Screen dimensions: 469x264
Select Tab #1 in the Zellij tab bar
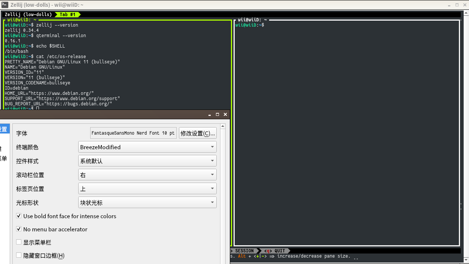pyautogui.click(x=67, y=15)
